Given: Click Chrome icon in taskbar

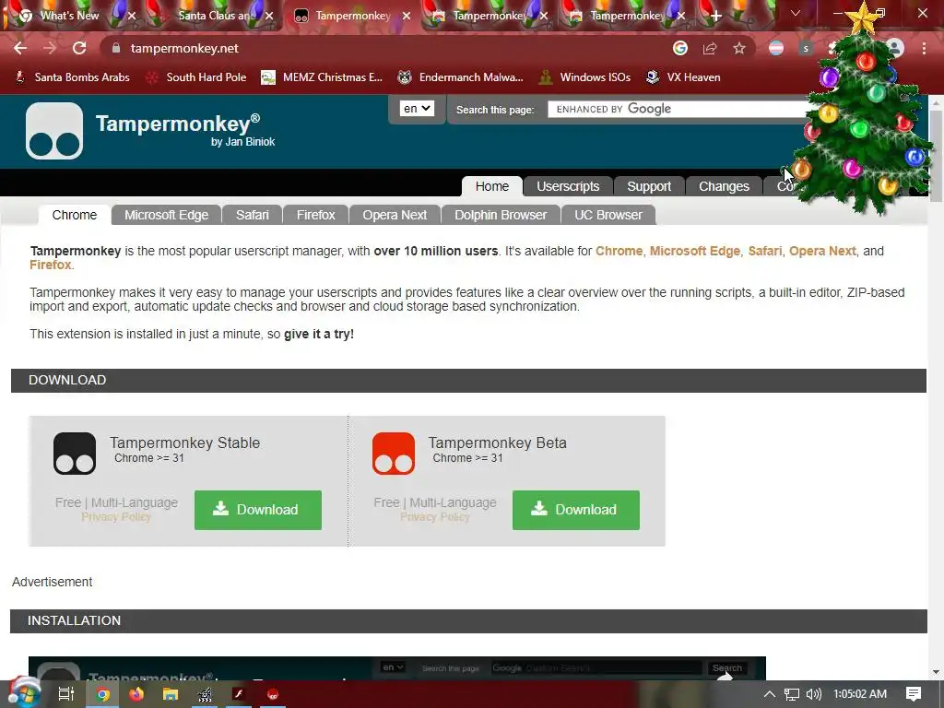Looking at the screenshot, I should [x=103, y=694].
